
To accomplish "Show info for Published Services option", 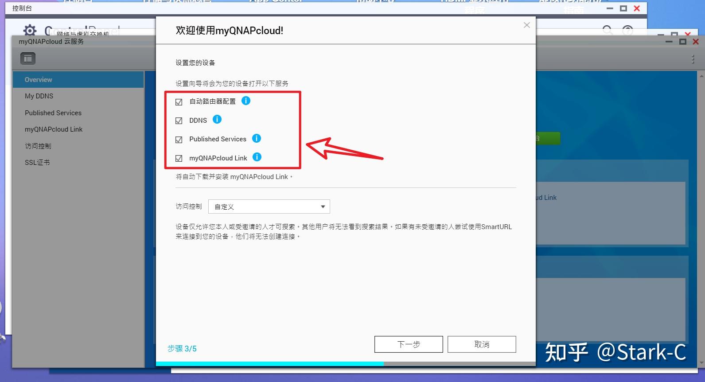I will [257, 138].
